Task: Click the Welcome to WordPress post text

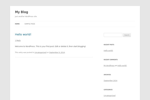Action: click(x=50, y=46)
